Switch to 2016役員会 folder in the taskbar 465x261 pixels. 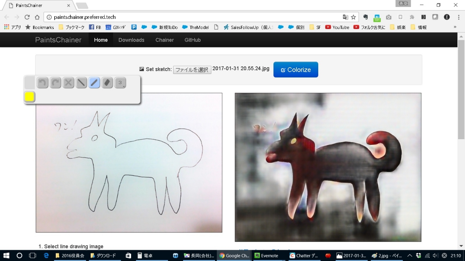70,256
